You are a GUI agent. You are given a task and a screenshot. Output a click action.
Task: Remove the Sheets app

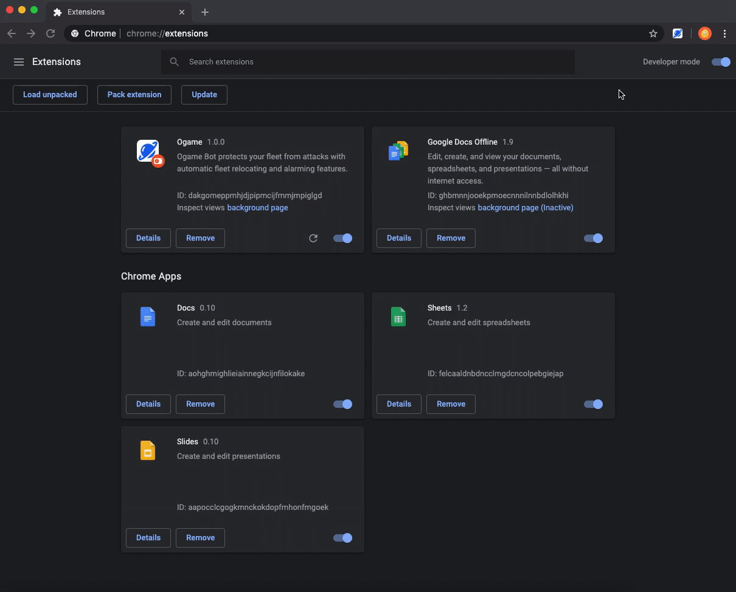pos(451,404)
